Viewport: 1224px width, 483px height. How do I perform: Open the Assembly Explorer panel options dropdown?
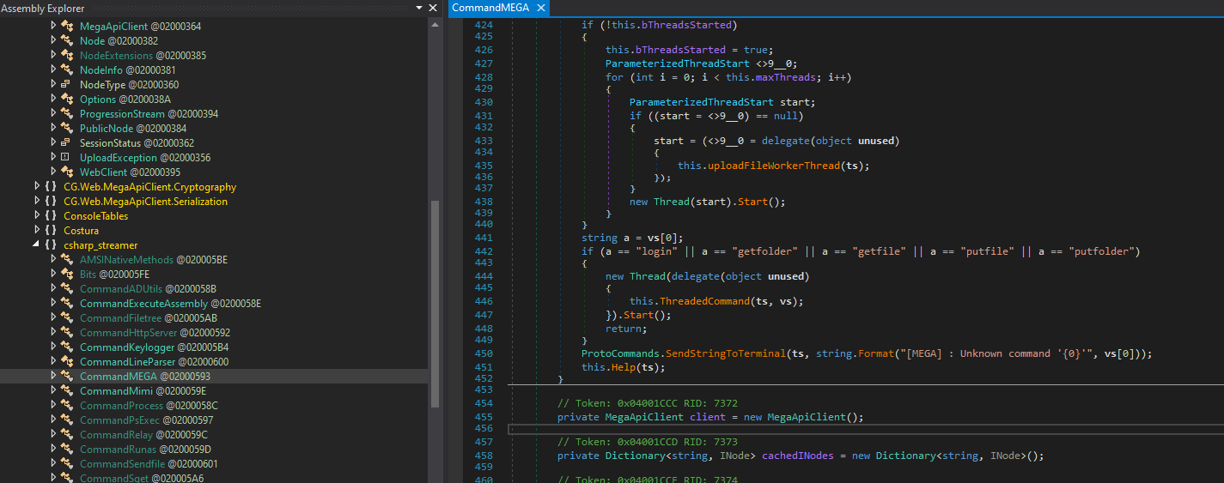pyautogui.click(x=419, y=8)
